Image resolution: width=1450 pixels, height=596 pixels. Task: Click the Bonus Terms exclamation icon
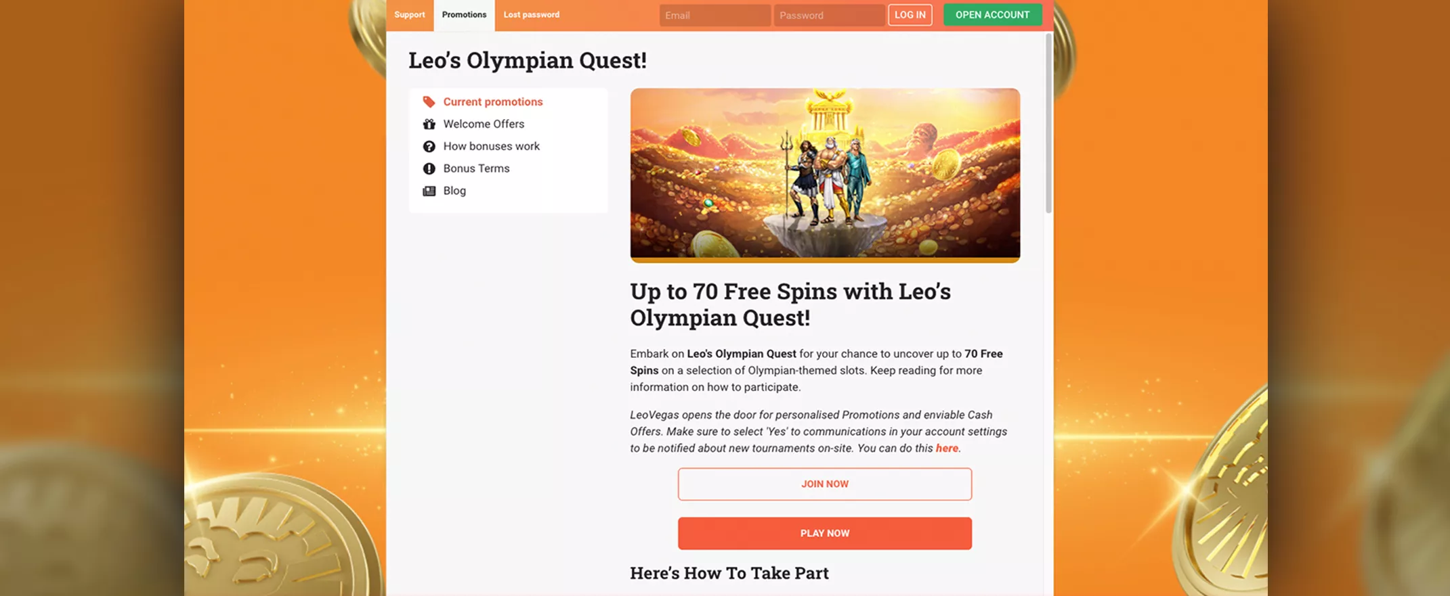[x=429, y=168]
